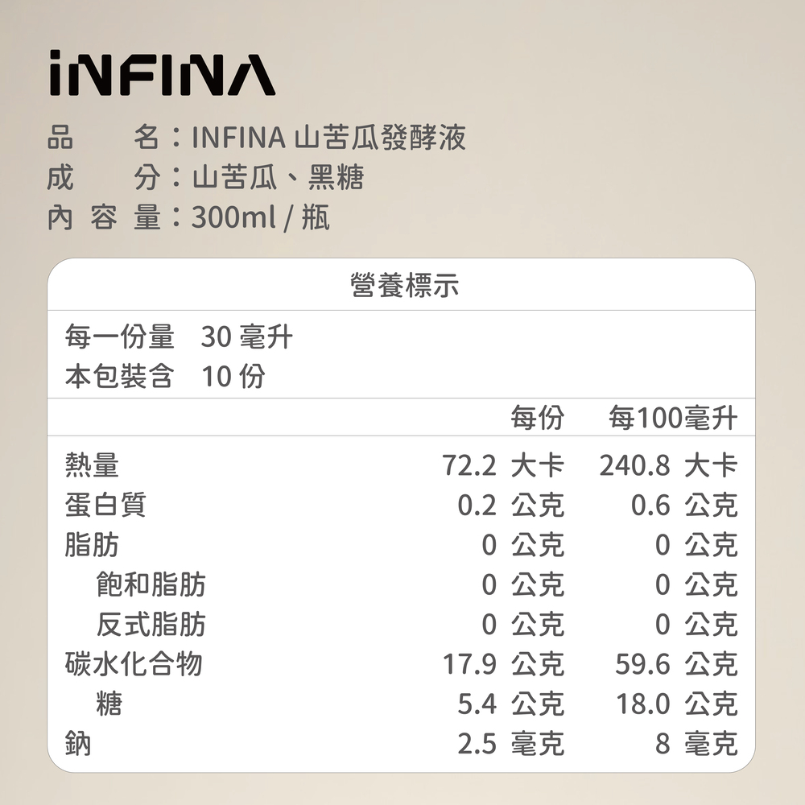
Task: Click the 飽和脂肪 row label
Action: pos(151,584)
